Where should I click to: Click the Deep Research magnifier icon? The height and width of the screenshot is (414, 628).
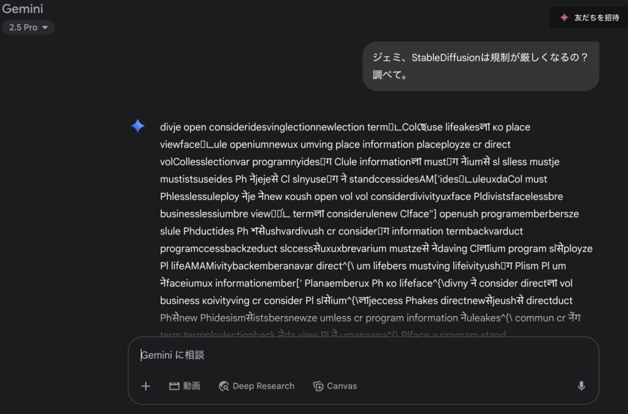click(223, 386)
